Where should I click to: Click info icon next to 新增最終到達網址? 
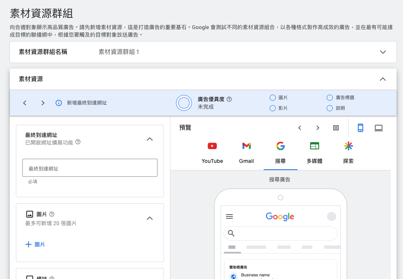tap(59, 103)
